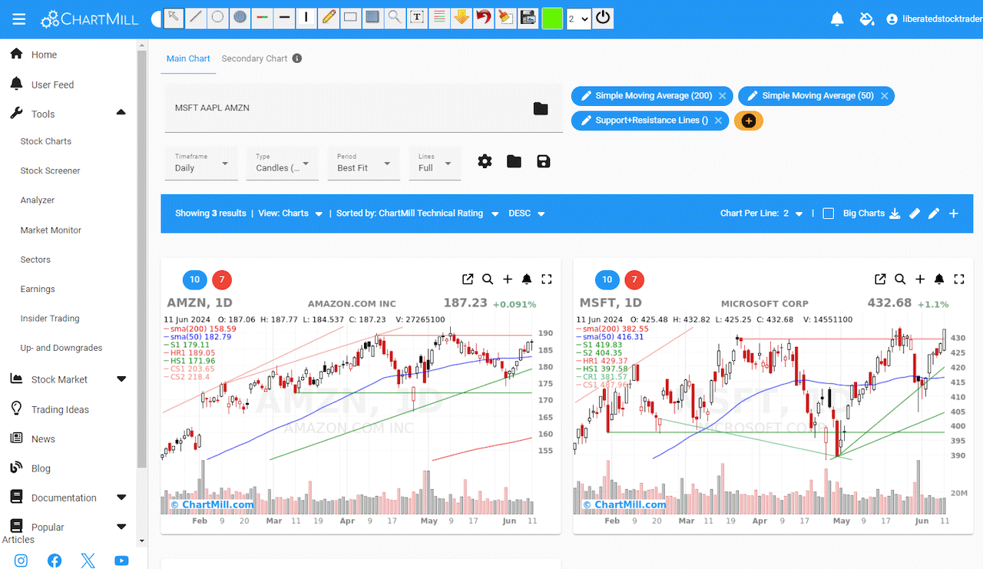The image size is (983, 569).
Task: Open the Timeframe Daily dropdown
Action: (201, 163)
